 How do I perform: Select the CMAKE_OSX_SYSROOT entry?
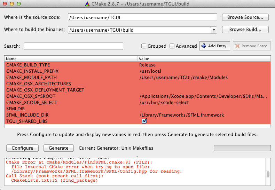(x=31, y=96)
